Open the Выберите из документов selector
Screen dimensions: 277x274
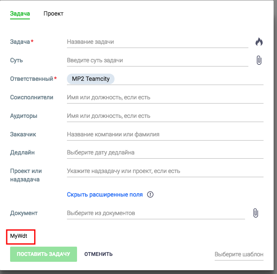(156, 213)
